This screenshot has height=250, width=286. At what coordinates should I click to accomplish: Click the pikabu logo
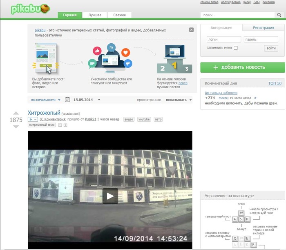tap(31, 9)
